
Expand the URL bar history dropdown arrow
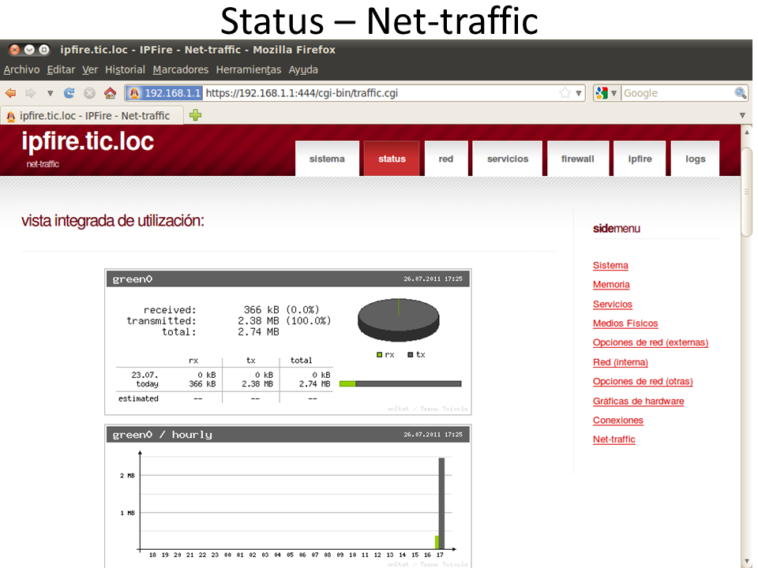pos(579,93)
